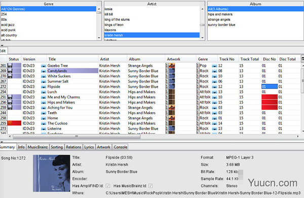Sort by the Track No column header
This screenshot has height=198, width=304.
tap(228, 59)
